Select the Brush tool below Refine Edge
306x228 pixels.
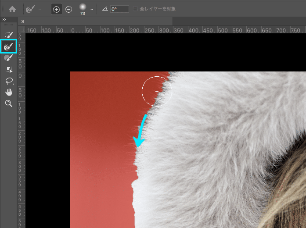pyautogui.click(x=9, y=58)
